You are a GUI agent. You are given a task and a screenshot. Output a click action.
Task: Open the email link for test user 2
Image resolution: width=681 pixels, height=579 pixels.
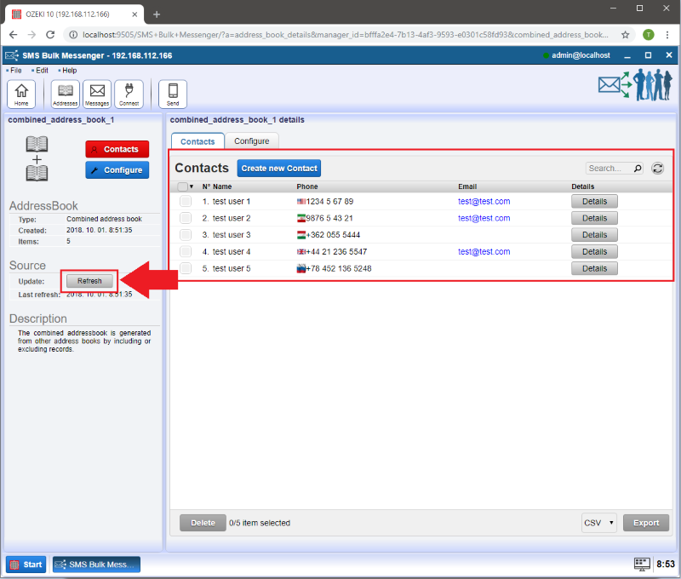(x=484, y=218)
